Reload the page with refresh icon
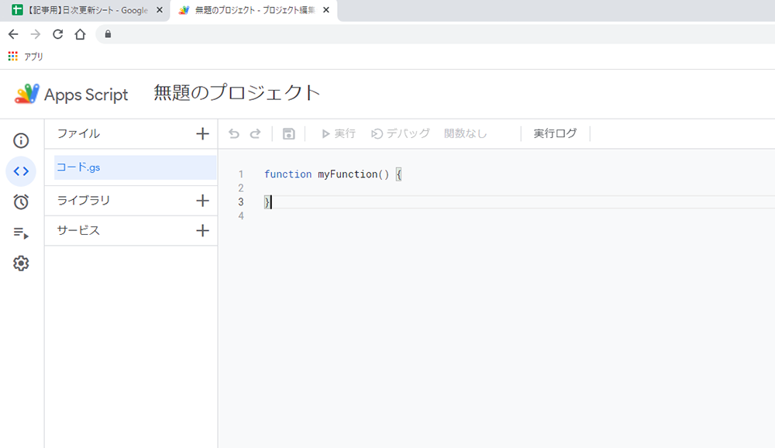 (x=58, y=34)
